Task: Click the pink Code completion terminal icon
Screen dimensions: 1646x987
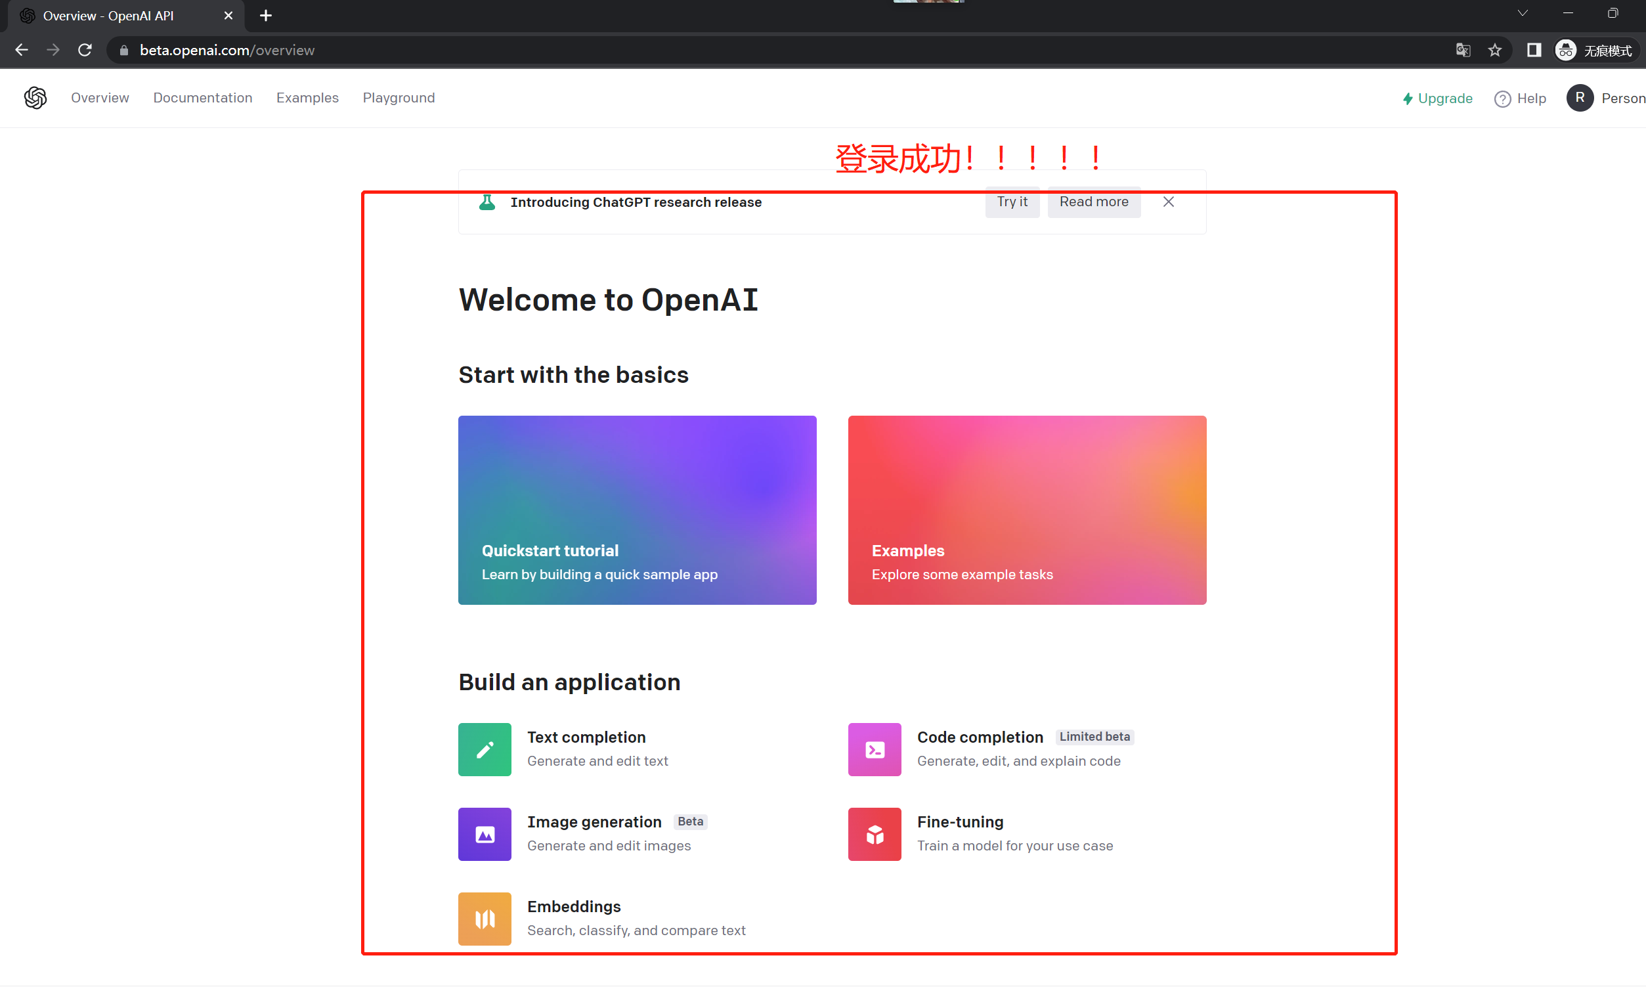Action: tap(874, 749)
